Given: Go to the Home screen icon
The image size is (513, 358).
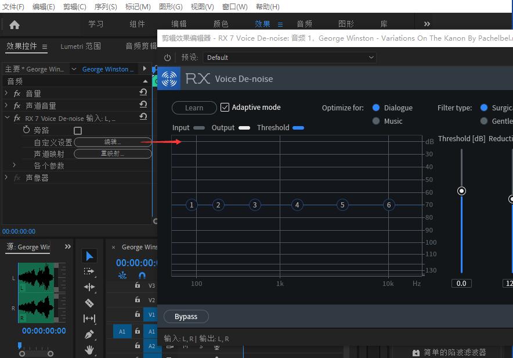Looking at the screenshot, I should tap(15, 24).
